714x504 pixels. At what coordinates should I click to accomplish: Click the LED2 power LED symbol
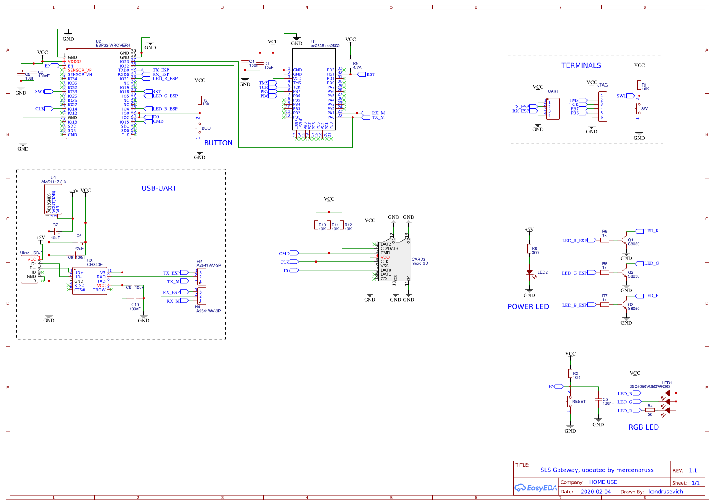pos(530,272)
